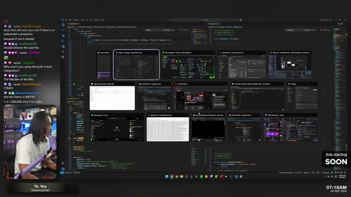
Task: Open VS Code Search sidebar icon
Action: (63, 30)
